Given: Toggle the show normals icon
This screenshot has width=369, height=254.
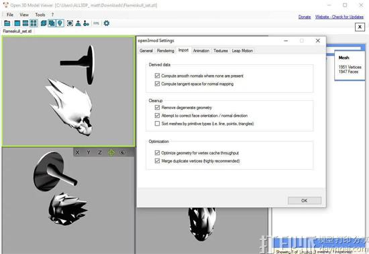Looking at the screenshot, I should pos(78,23).
